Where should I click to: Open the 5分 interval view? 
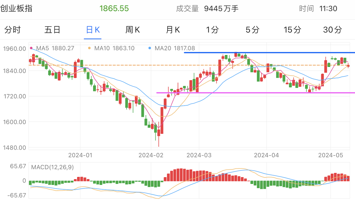point(252,30)
